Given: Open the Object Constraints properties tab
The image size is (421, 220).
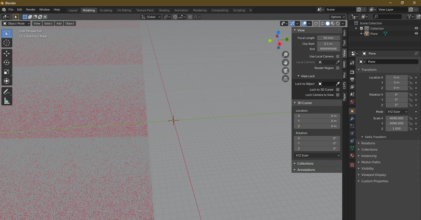Looking at the screenshot, I should pyautogui.click(x=352, y=141).
